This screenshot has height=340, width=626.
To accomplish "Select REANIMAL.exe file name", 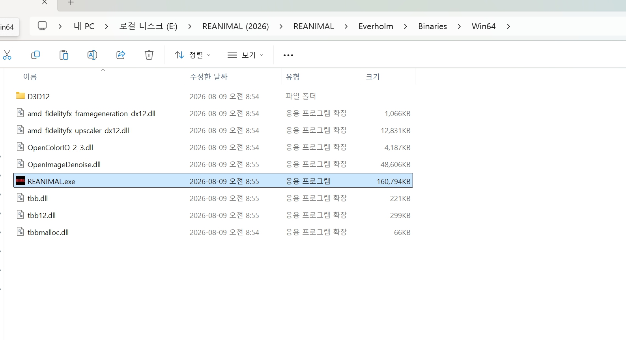I will pos(51,181).
